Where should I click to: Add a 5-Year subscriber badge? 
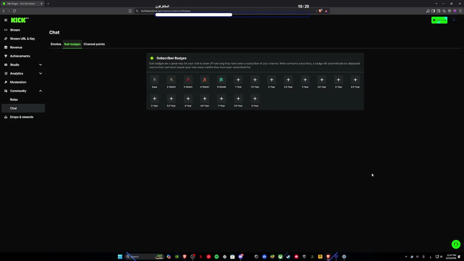(154, 99)
